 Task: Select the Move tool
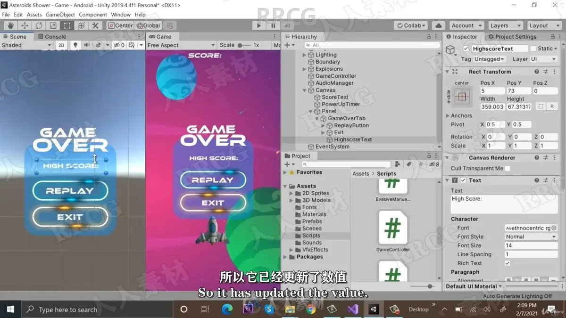(25, 25)
